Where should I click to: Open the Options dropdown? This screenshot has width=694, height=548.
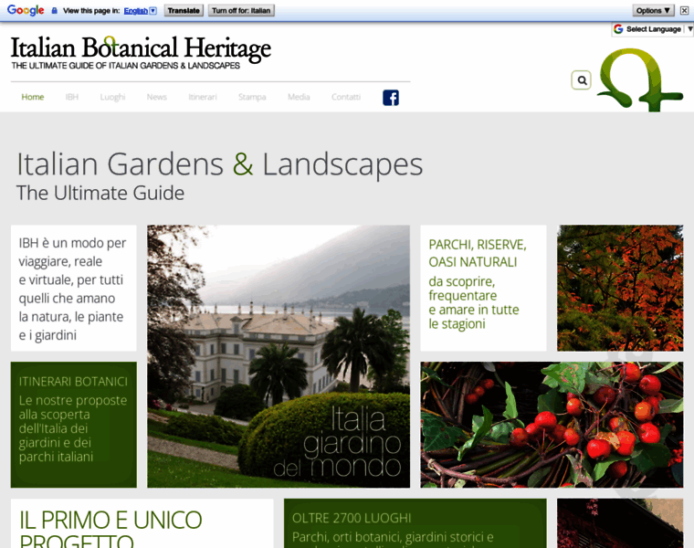[x=653, y=10]
